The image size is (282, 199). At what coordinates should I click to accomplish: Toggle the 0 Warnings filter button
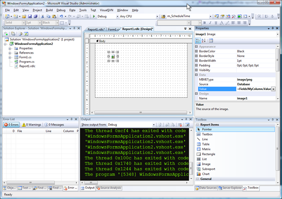coord(31,125)
